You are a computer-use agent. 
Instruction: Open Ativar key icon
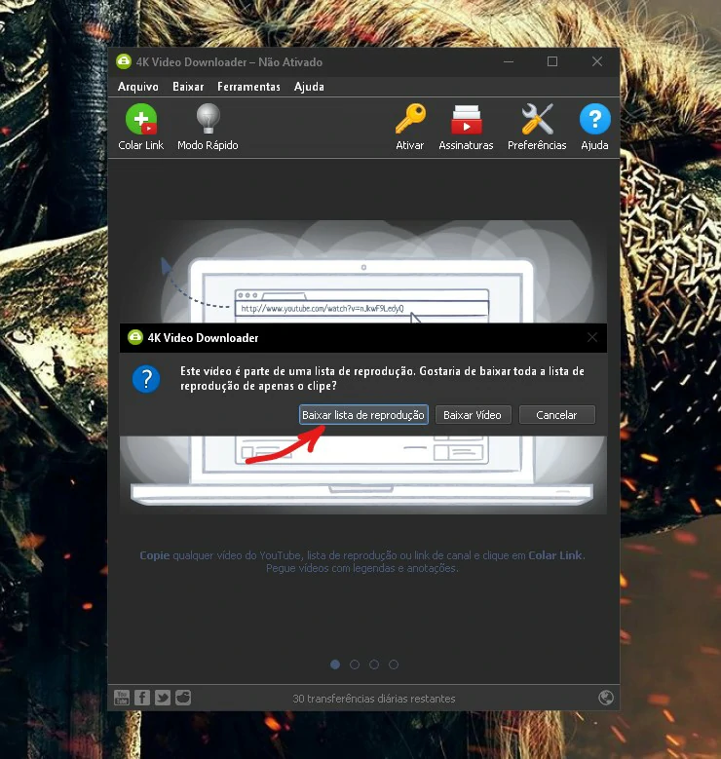pyautogui.click(x=410, y=119)
